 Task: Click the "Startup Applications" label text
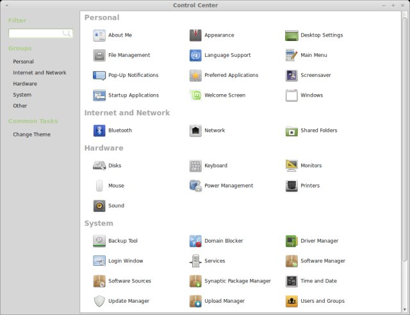[x=134, y=95]
